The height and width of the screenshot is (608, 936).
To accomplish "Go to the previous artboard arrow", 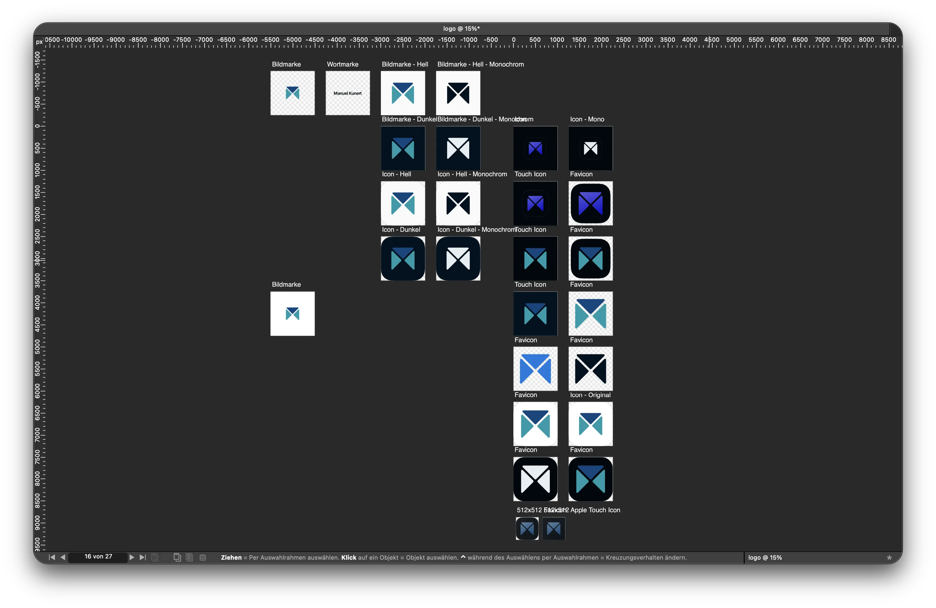I will coord(63,557).
